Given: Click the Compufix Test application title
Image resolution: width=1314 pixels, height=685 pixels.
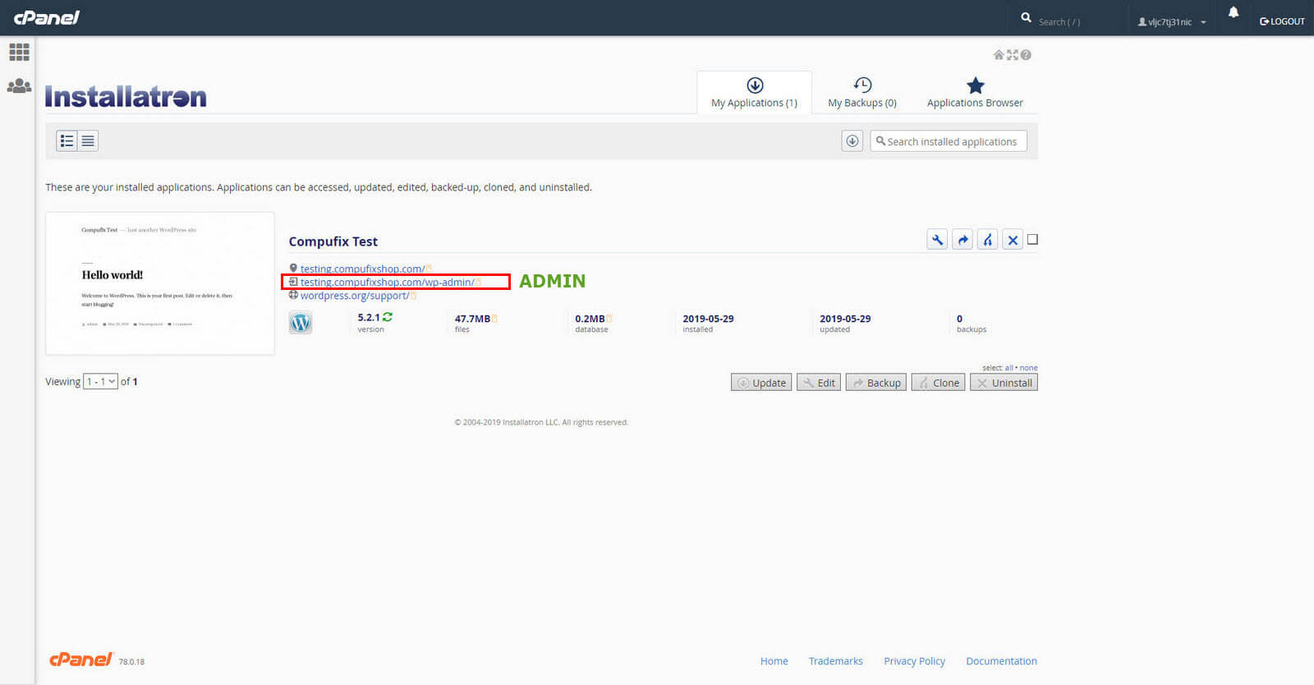Looking at the screenshot, I should point(333,241).
